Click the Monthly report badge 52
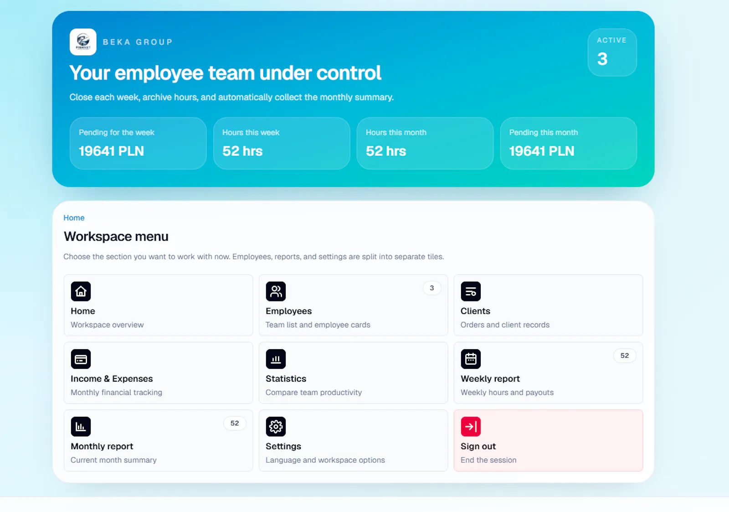This screenshot has width=729, height=512. (234, 423)
